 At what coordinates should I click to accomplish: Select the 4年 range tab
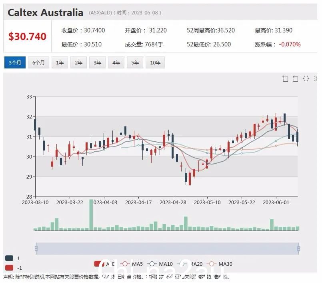click(x=116, y=62)
